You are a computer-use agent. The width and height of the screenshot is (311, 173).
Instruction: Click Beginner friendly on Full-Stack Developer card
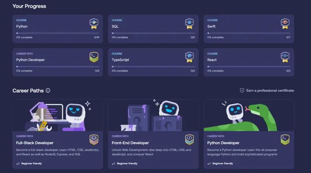click(x=32, y=163)
